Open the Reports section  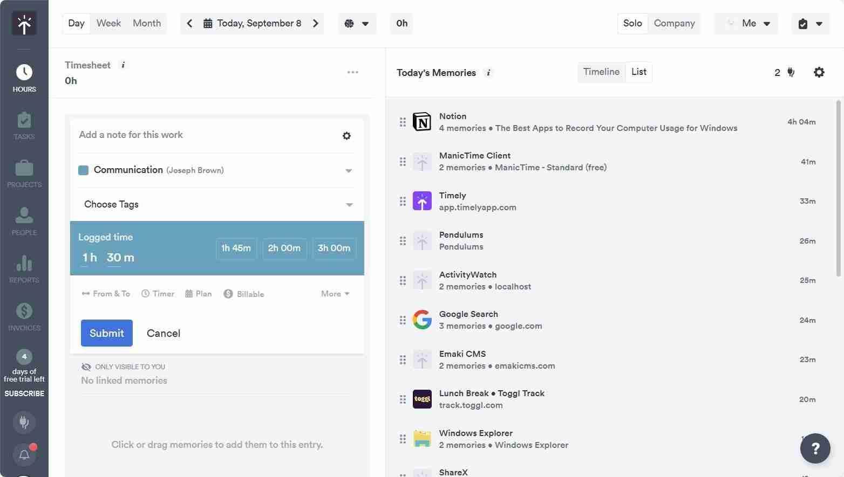coord(24,269)
